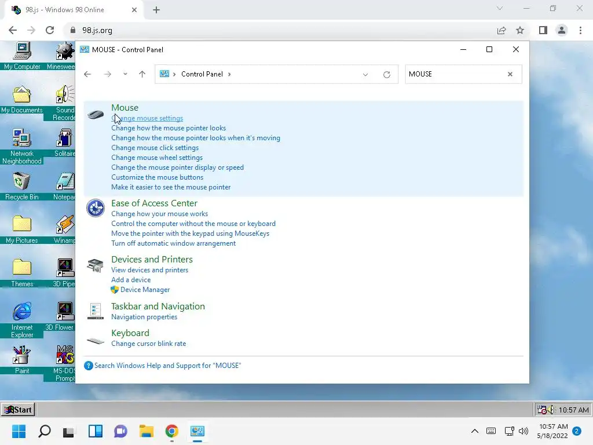Open Change mouse settings link
This screenshot has height=445, width=593.
147,118
